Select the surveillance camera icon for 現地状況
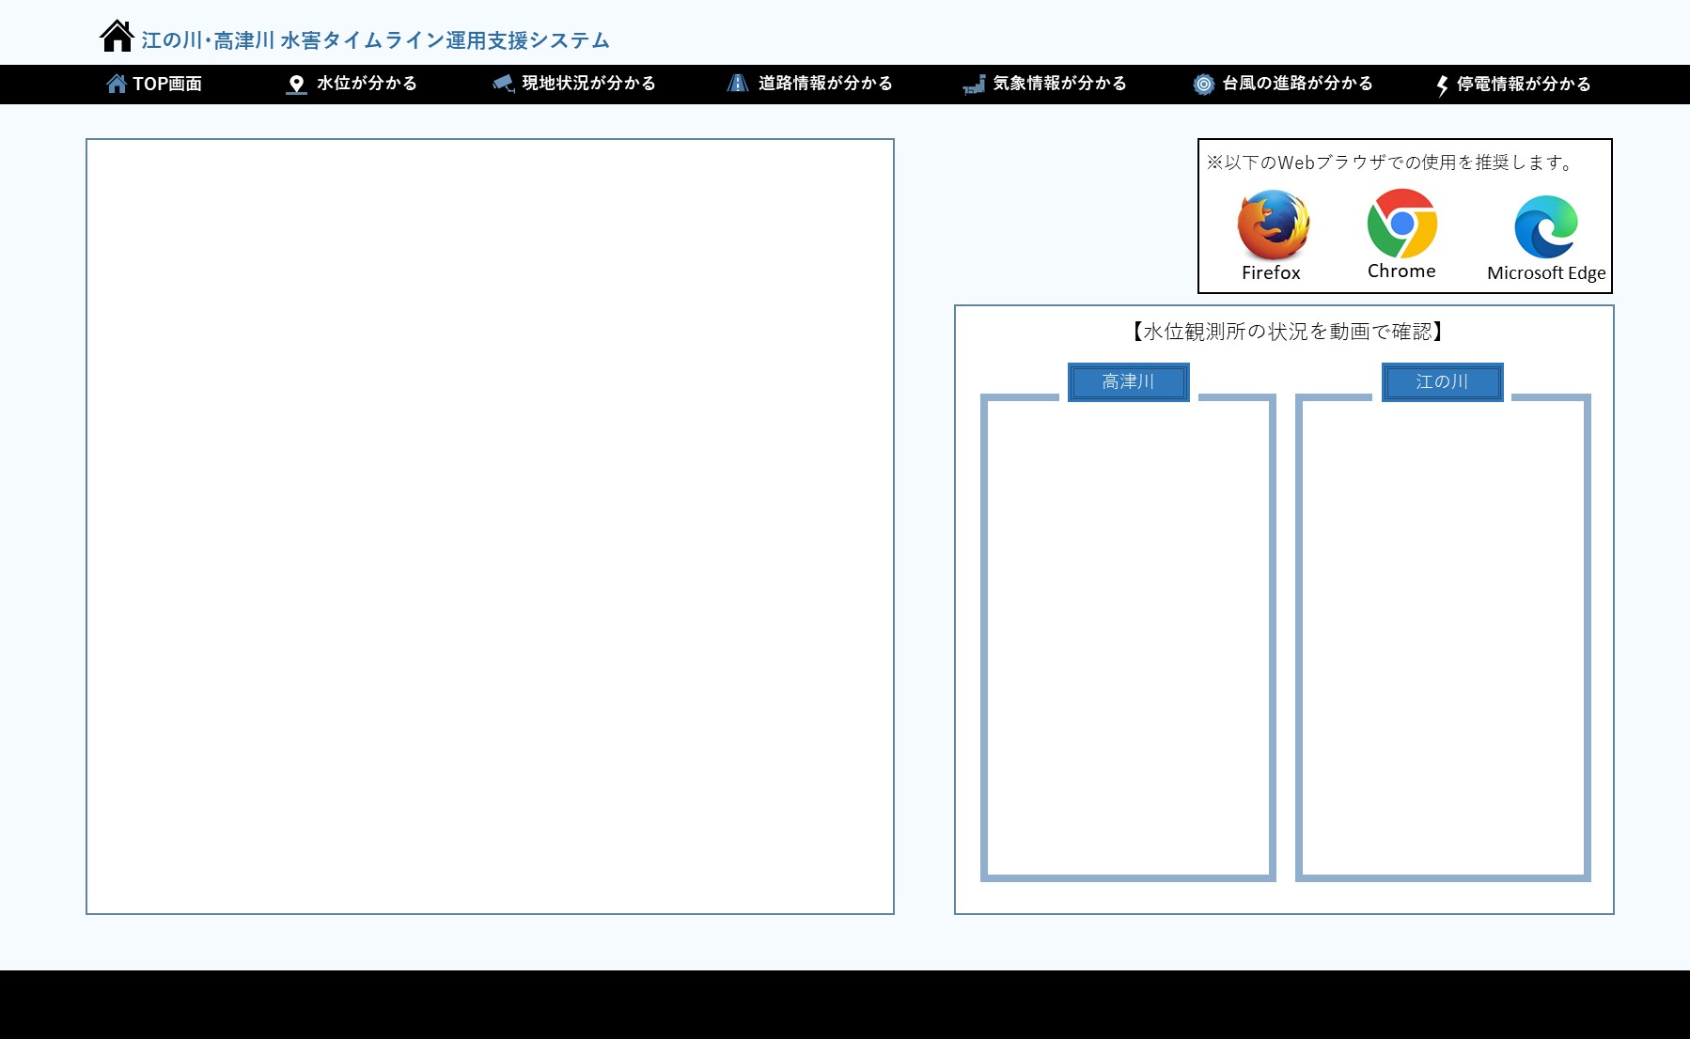The width and height of the screenshot is (1690, 1039). click(x=503, y=85)
